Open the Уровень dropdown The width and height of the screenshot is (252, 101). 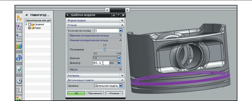click(x=121, y=86)
